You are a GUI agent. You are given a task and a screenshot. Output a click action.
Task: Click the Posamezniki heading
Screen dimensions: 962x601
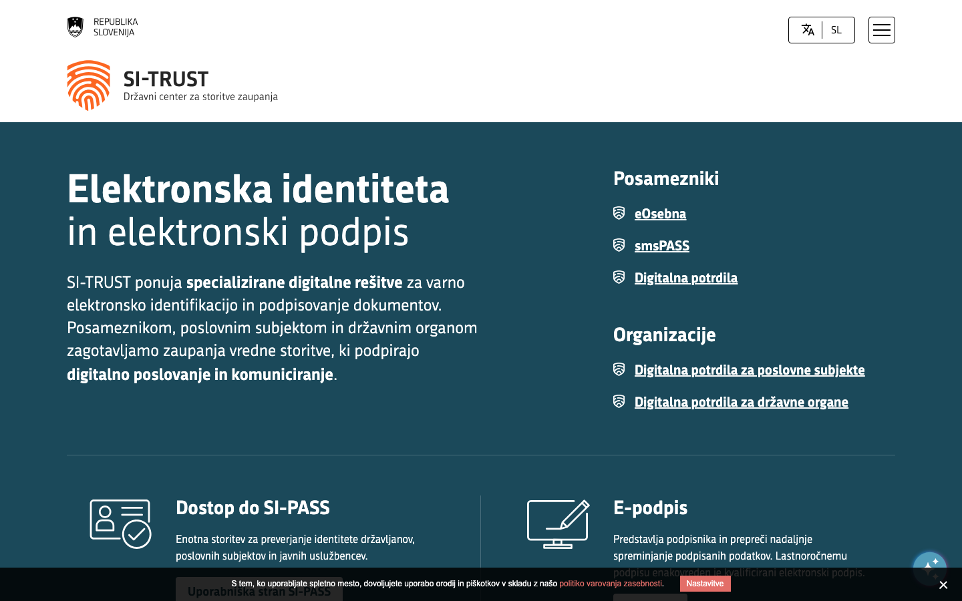(x=666, y=178)
